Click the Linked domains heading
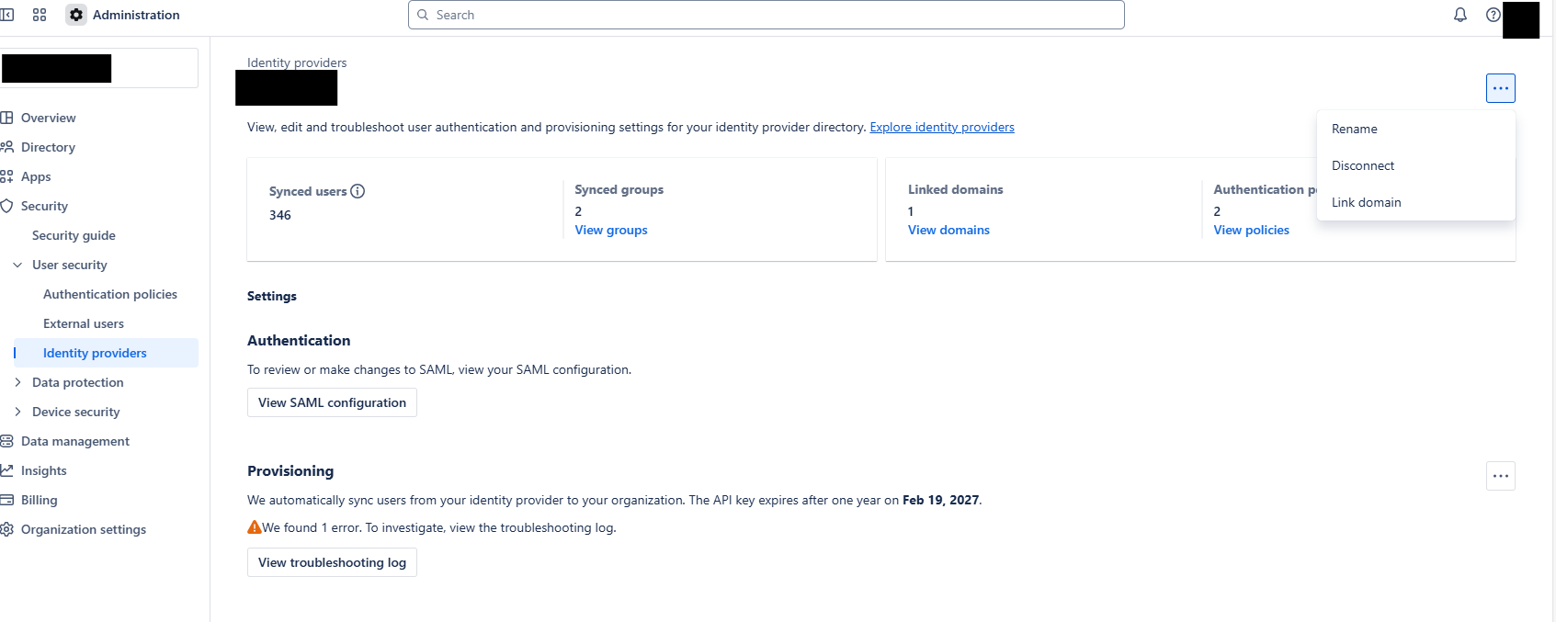 tap(955, 189)
